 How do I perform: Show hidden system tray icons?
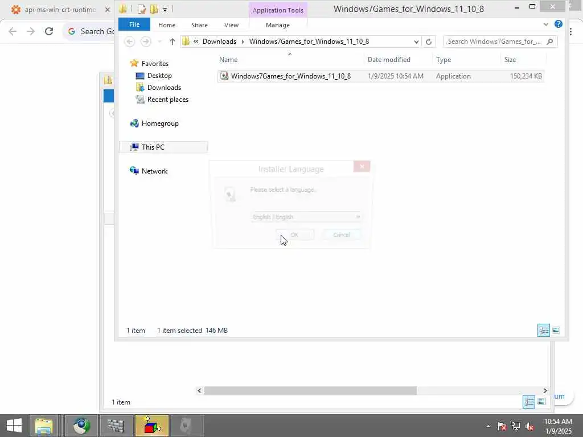point(488,426)
